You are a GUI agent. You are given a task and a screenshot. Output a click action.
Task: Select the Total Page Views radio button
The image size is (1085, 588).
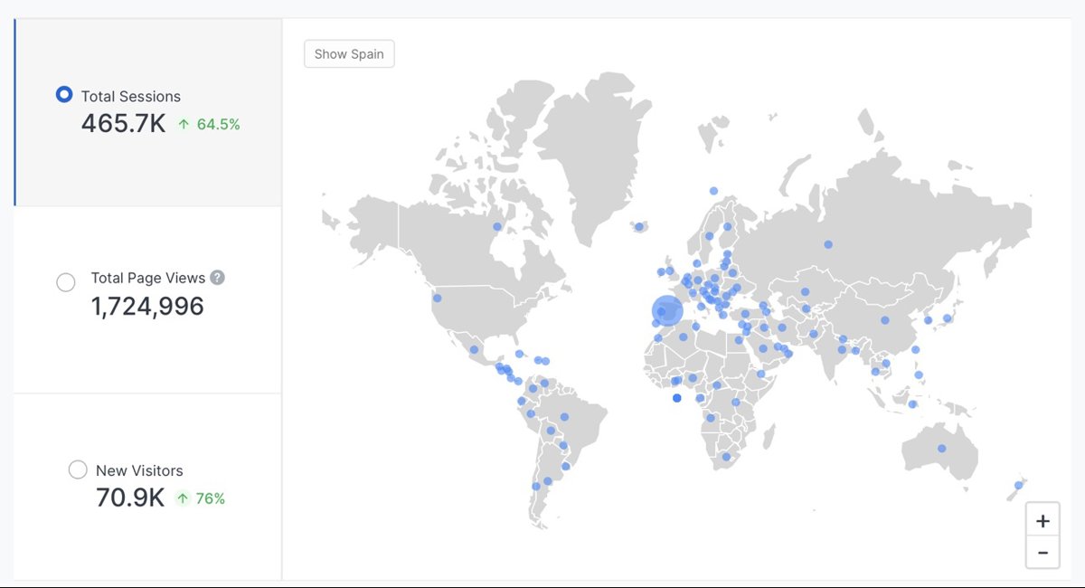click(x=66, y=283)
